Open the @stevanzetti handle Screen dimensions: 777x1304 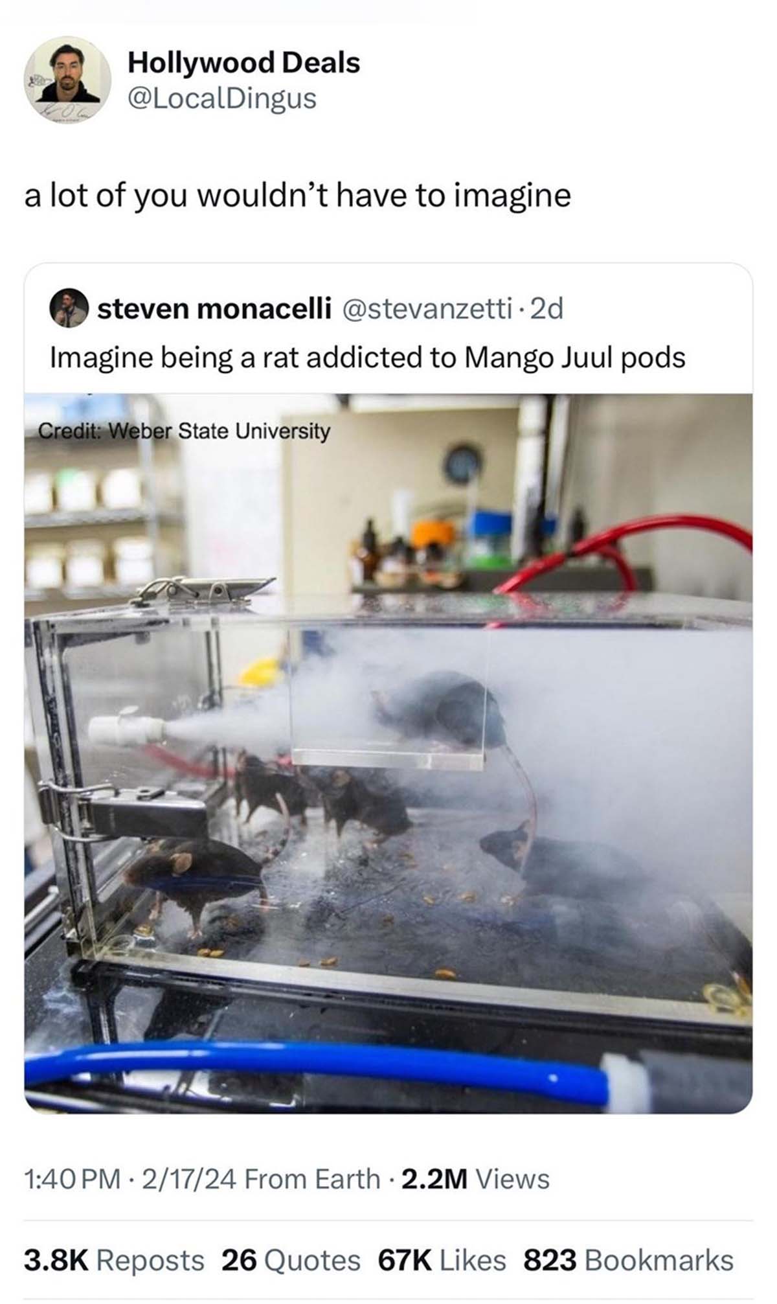pyautogui.click(x=427, y=308)
